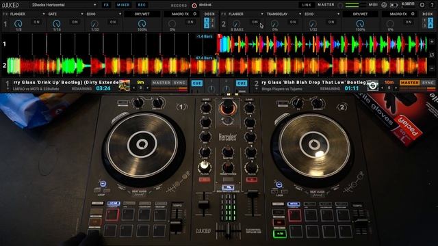Click the headphone/face icon beside MIDI
The height and width of the screenshot is (246, 438).
pyautogui.click(x=384, y=5)
